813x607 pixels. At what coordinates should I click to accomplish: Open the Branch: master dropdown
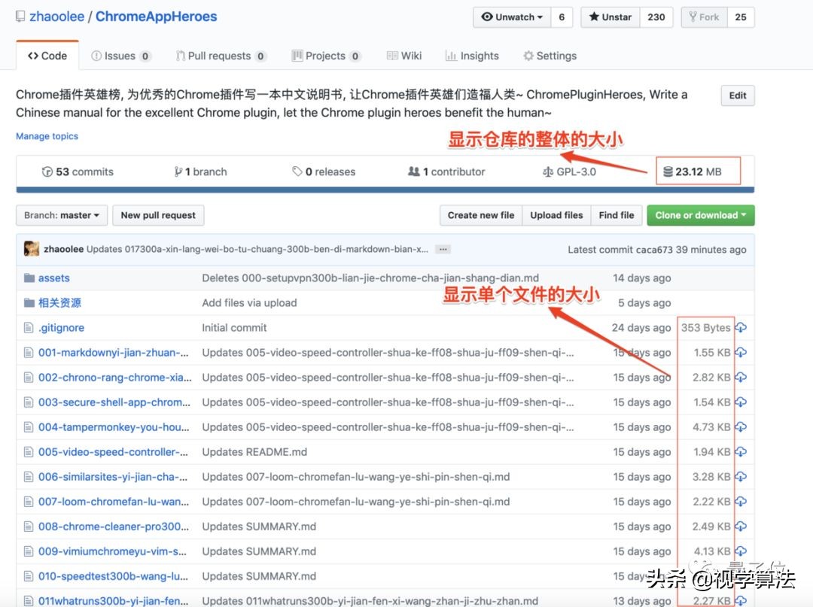(62, 215)
